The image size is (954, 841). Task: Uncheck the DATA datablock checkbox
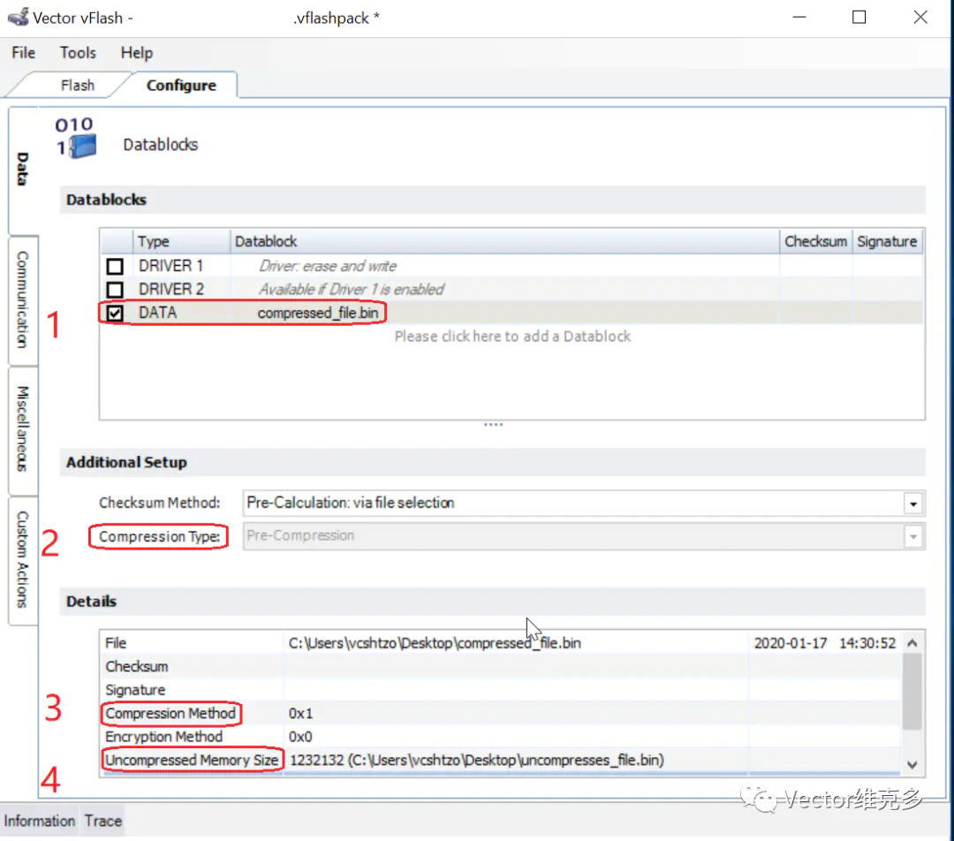click(115, 313)
